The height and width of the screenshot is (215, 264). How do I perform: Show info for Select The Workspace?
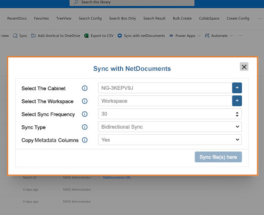[x=85, y=101]
